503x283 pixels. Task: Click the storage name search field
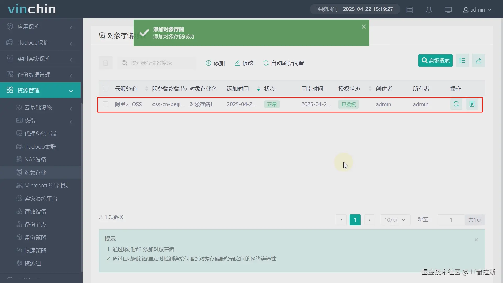(157, 63)
